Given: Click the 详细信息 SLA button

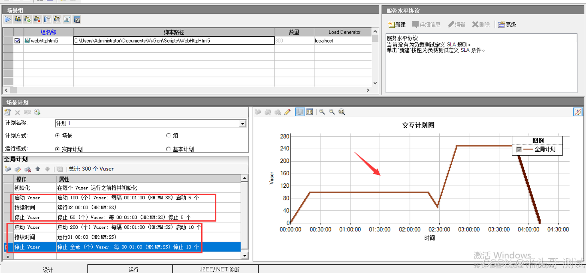Looking at the screenshot, I should [426, 25].
